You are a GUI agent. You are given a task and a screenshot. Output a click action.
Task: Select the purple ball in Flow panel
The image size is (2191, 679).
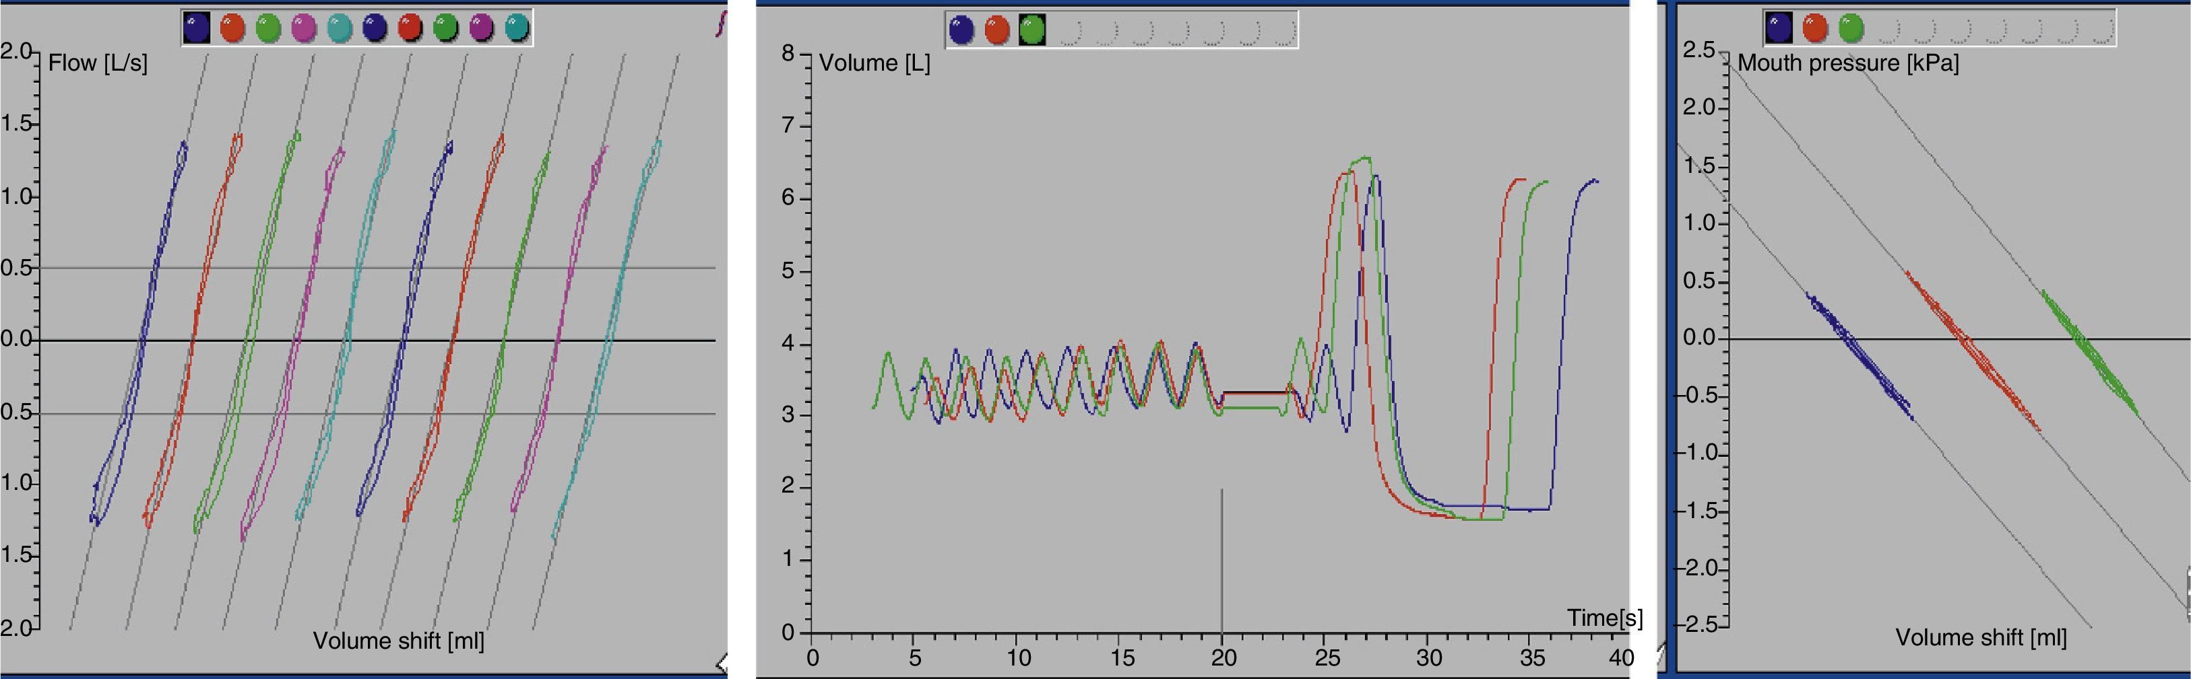[x=482, y=28]
